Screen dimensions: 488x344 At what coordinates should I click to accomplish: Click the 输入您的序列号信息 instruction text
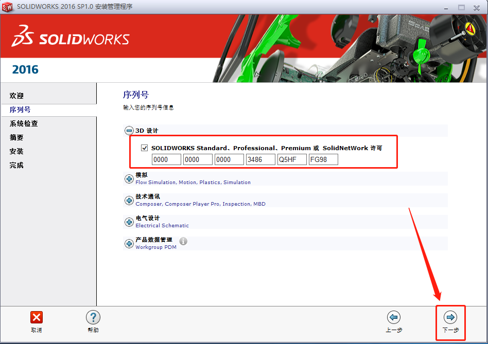tap(148, 107)
